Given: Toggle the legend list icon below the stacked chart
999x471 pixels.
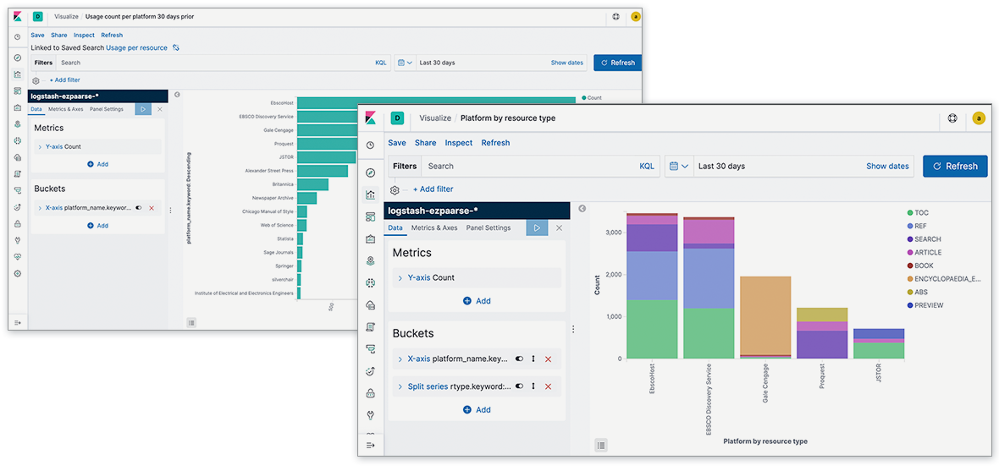Looking at the screenshot, I should tap(600, 445).
